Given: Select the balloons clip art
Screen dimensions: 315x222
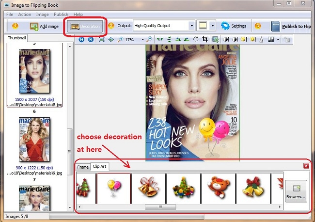Looking at the screenshot, I should (114, 189).
